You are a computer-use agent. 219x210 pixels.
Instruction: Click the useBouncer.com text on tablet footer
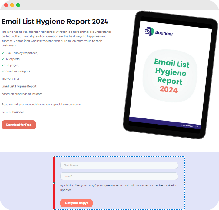(x=190, y=126)
